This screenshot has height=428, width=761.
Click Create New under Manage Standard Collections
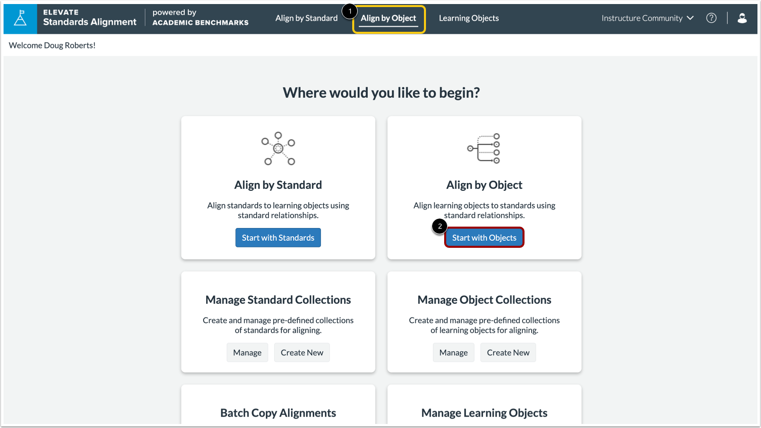[302, 353]
